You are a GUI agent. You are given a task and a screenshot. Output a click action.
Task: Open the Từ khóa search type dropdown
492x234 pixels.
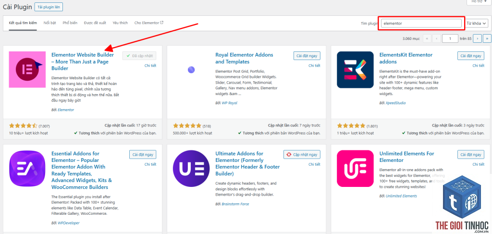[476, 23]
